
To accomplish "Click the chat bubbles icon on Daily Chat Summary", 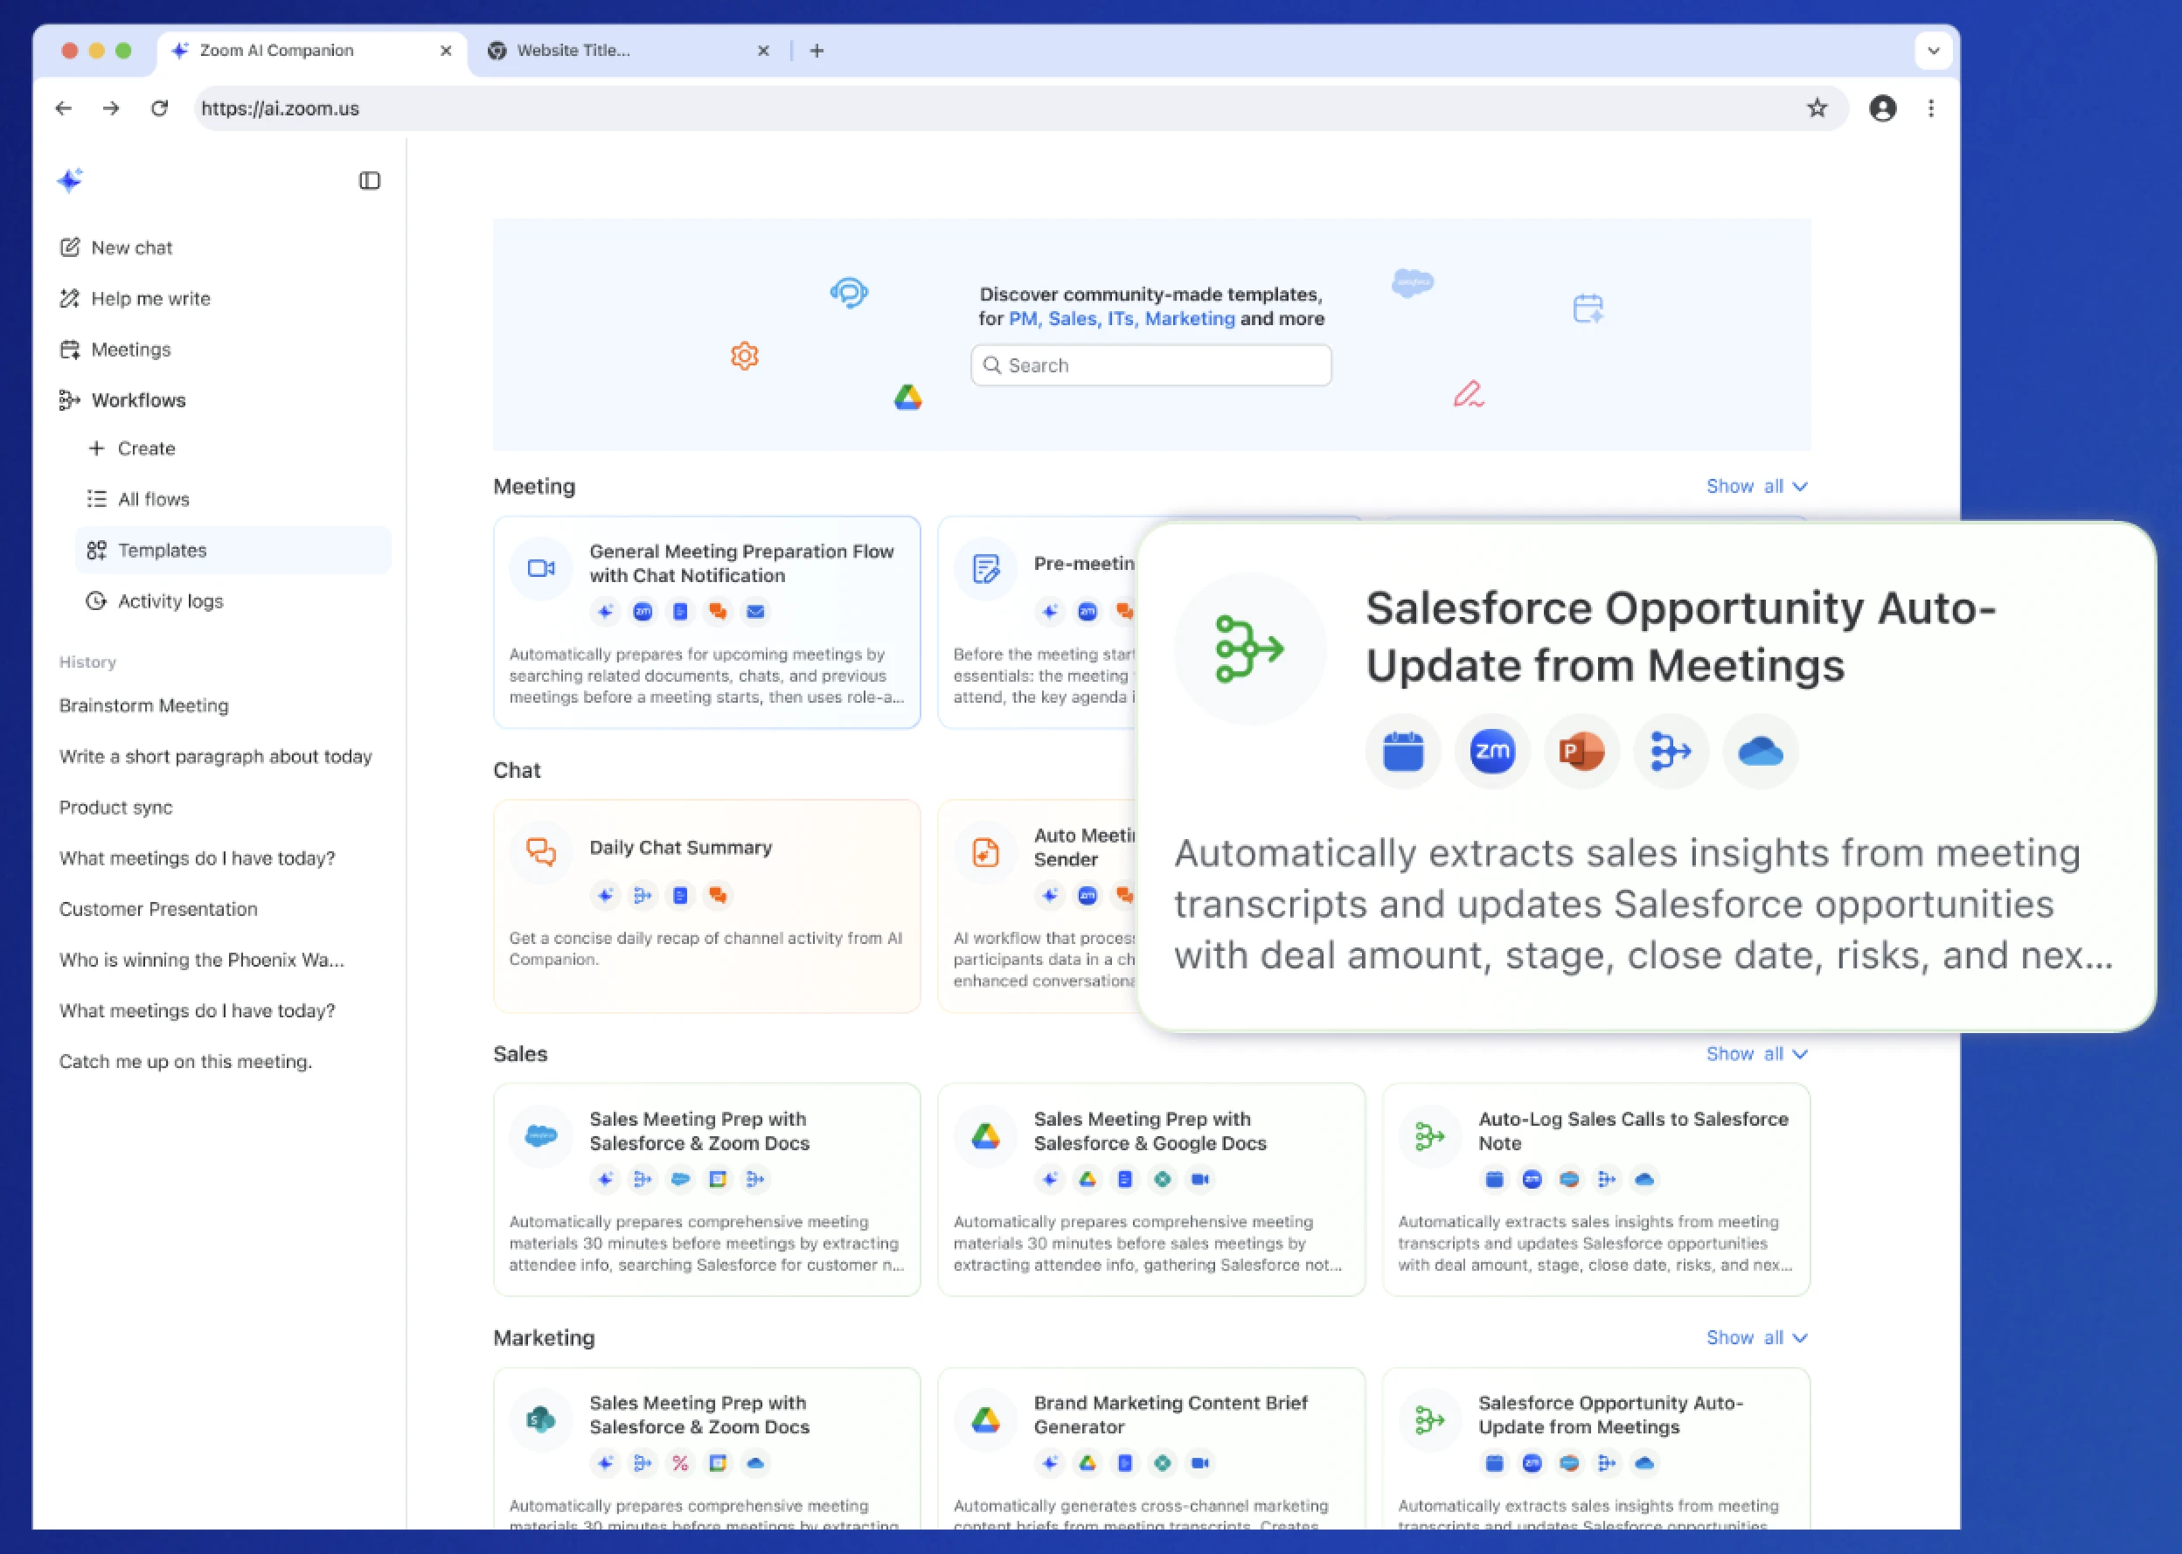I will pyautogui.click(x=541, y=851).
